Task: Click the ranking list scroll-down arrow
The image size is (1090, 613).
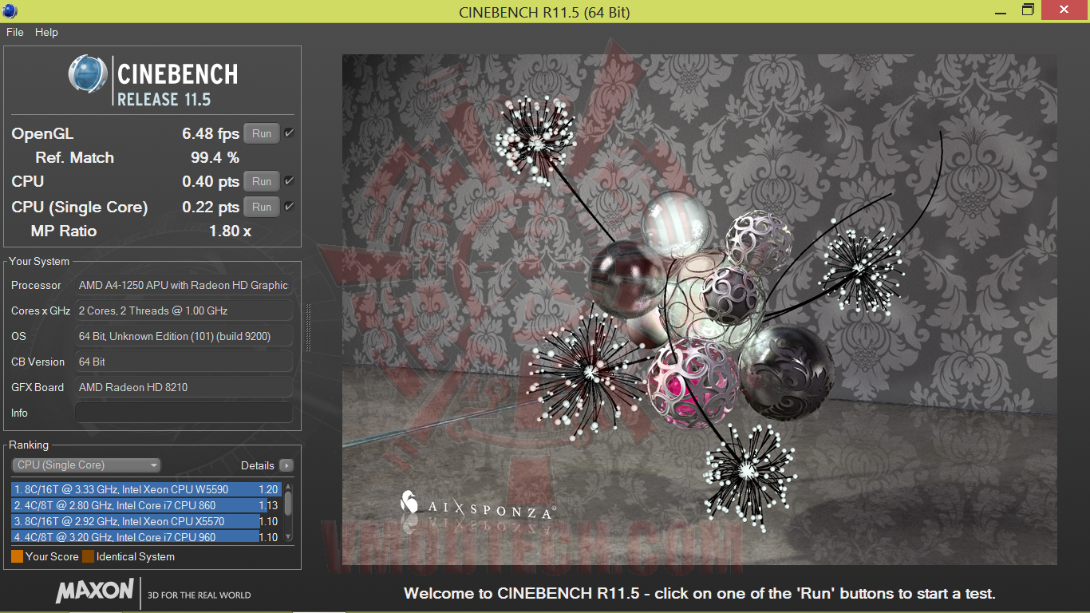Action: pos(288,538)
